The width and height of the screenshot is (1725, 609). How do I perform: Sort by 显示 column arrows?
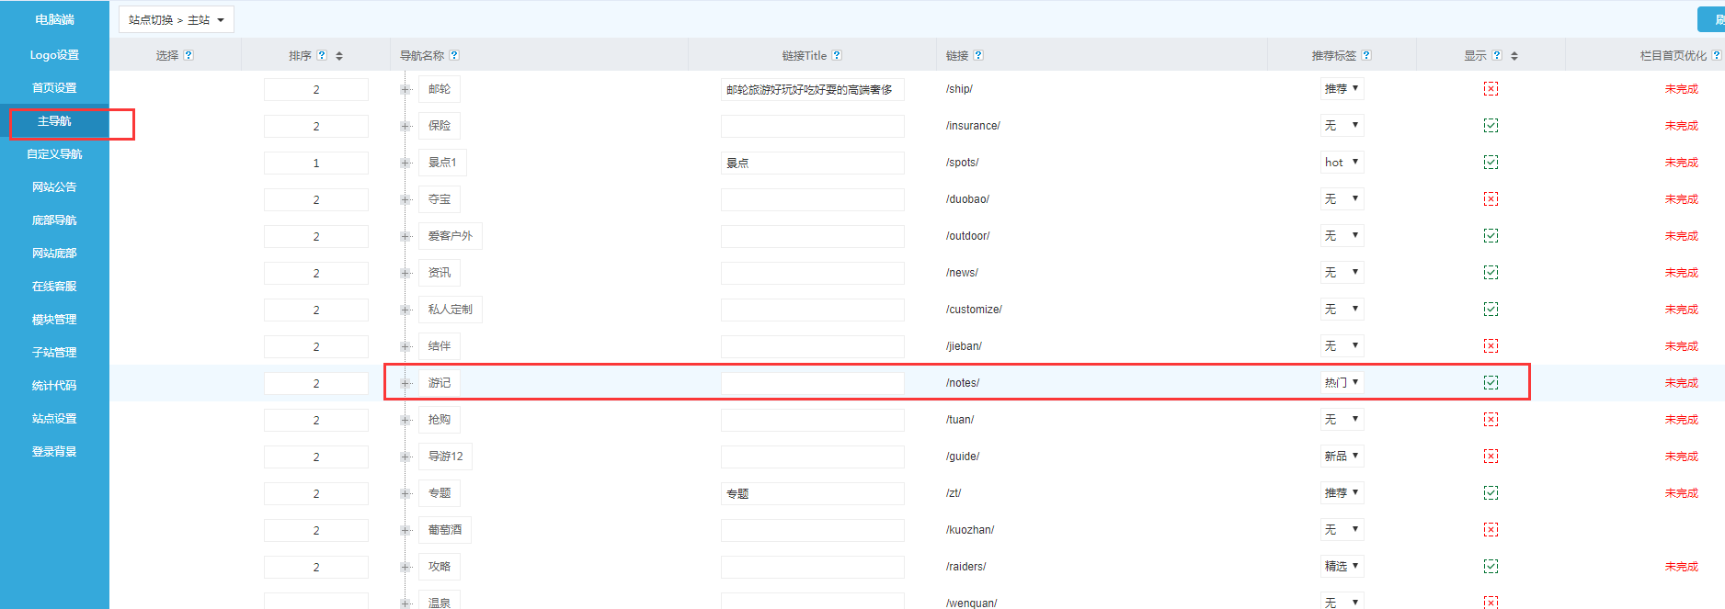tap(1514, 56)
